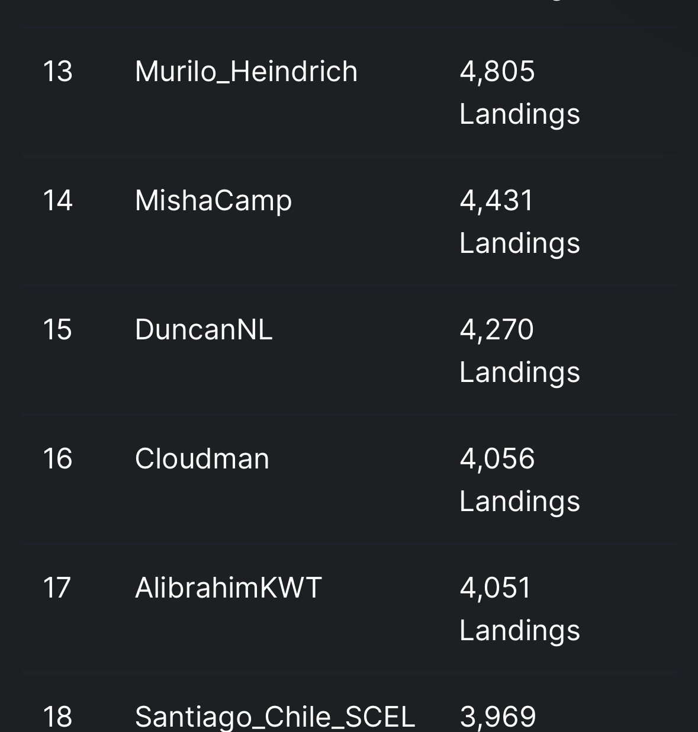This screenshot has width=698, height=732.
Task: Click the 4,051 Landings value
Action: pos(520,609)
